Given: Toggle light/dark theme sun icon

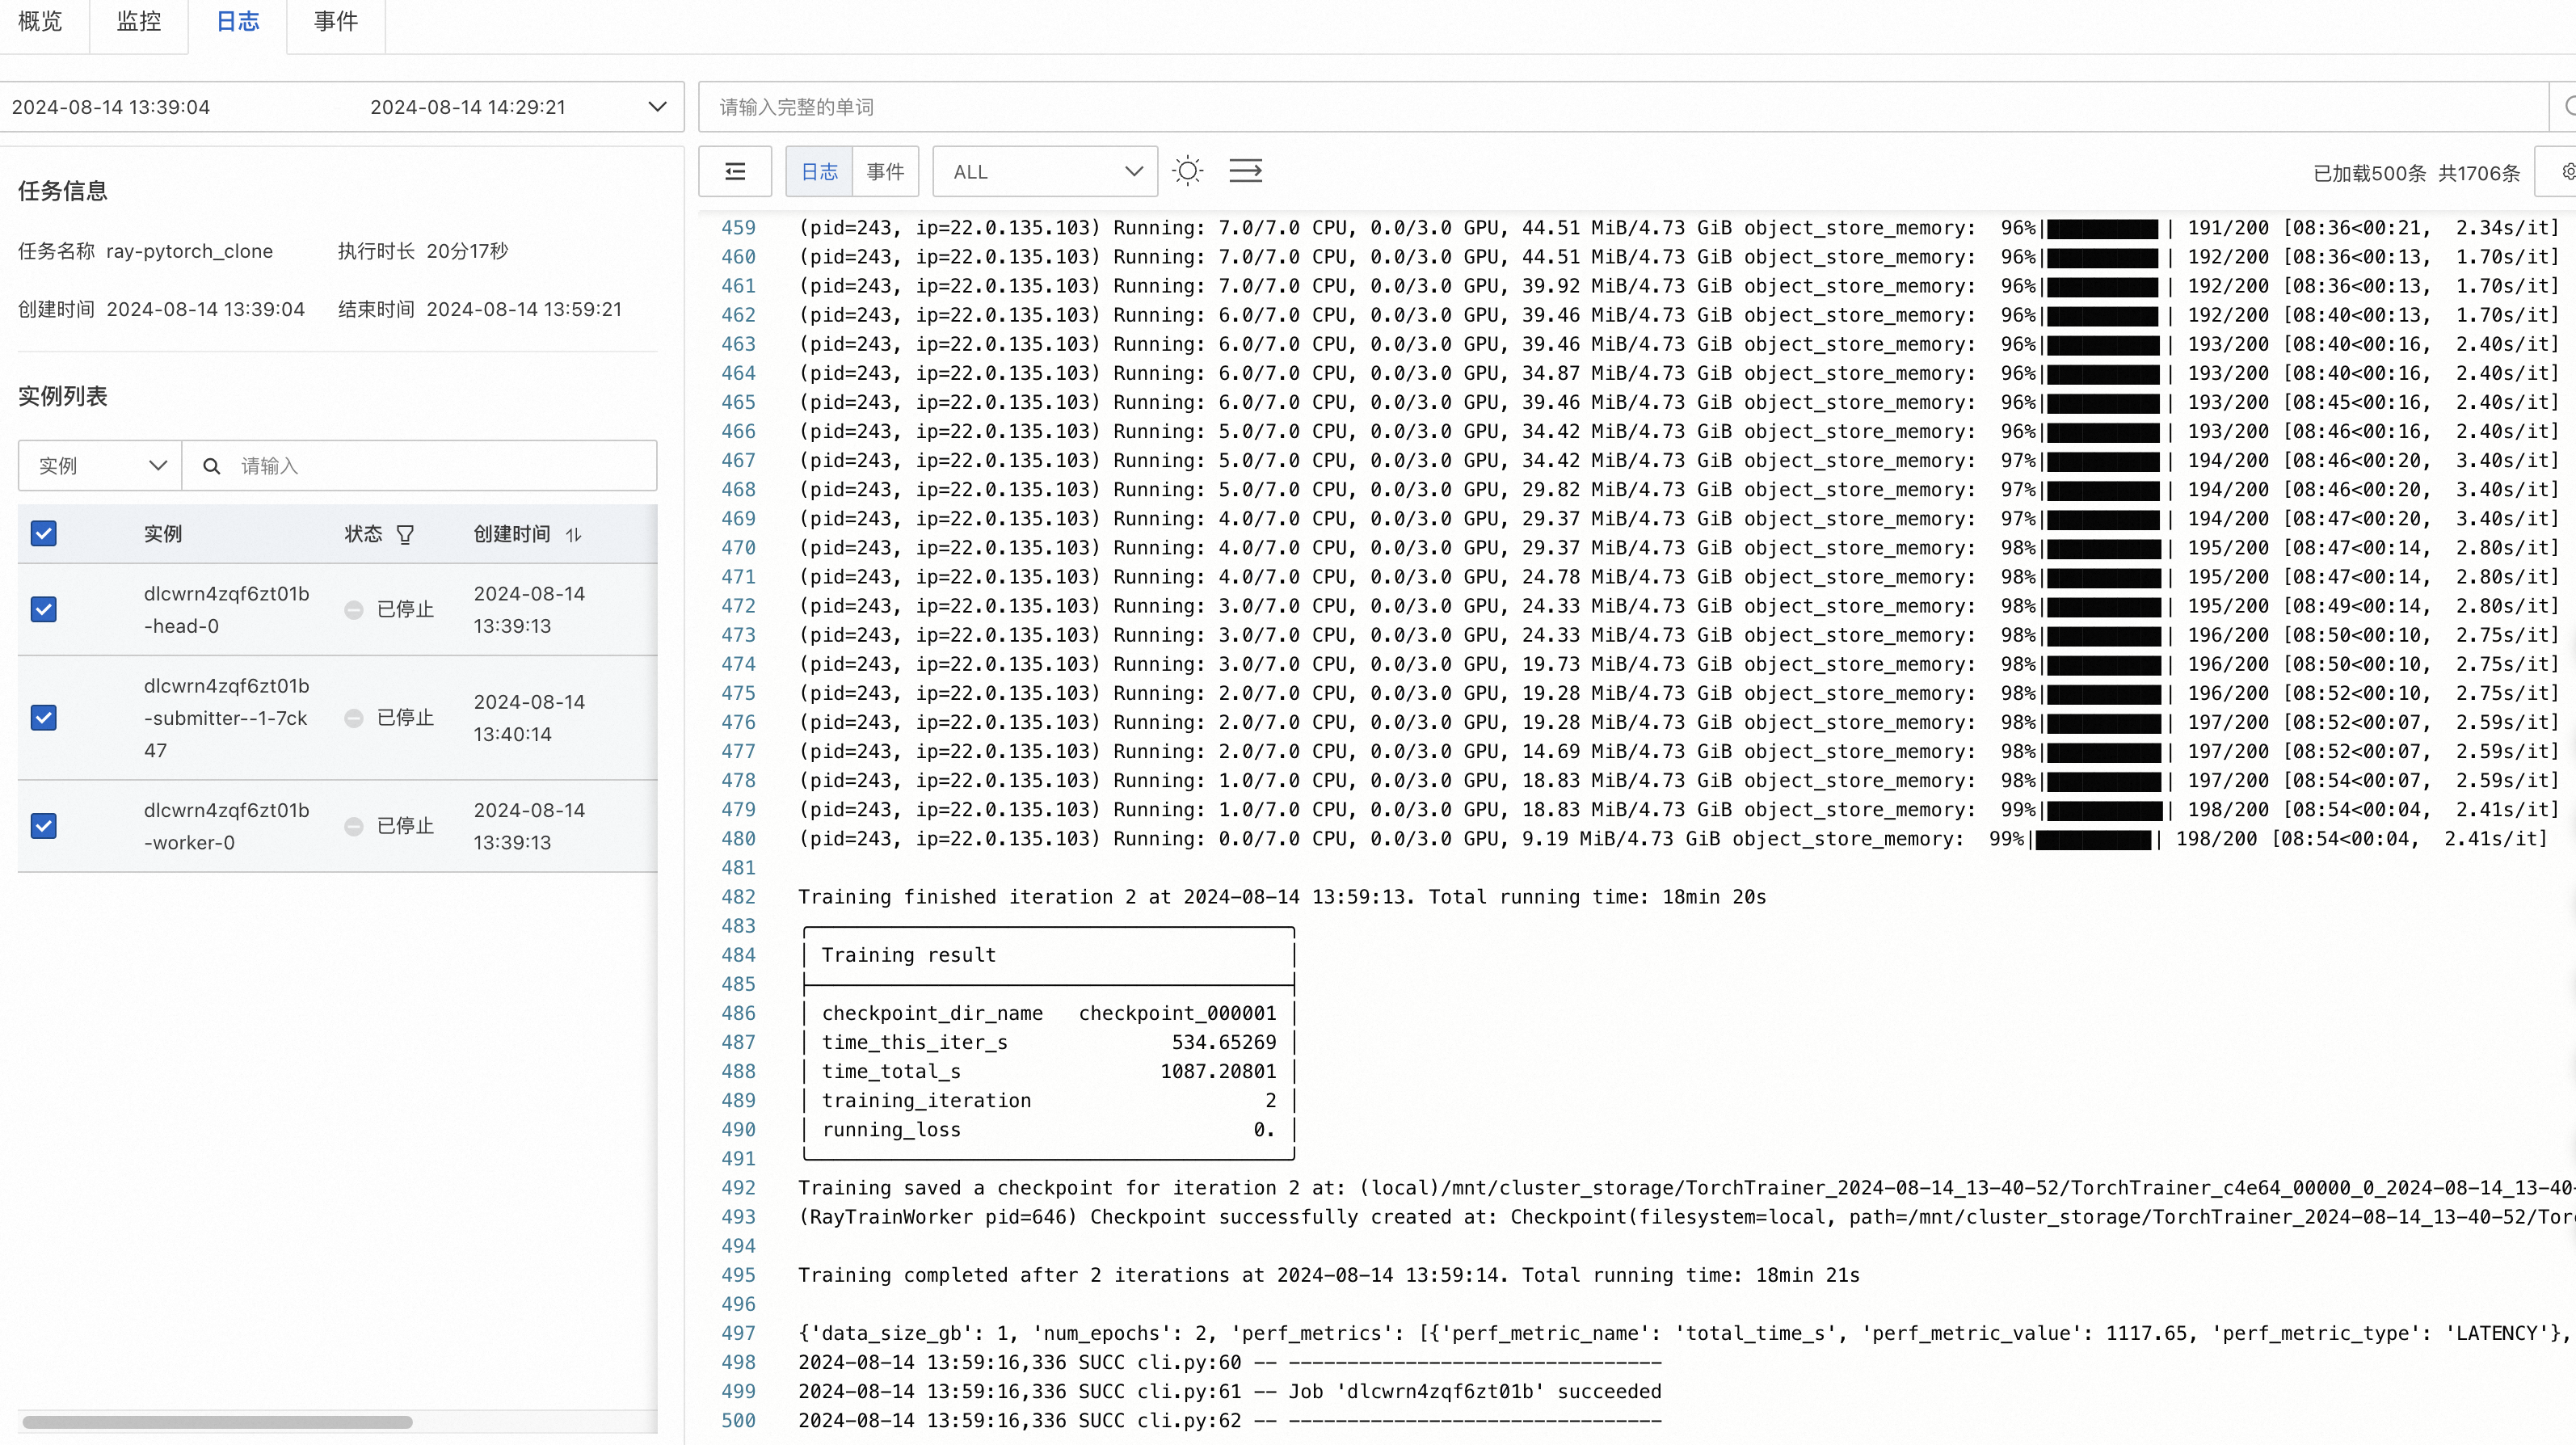Looking at the screenshot, I should click(1187, 171).
